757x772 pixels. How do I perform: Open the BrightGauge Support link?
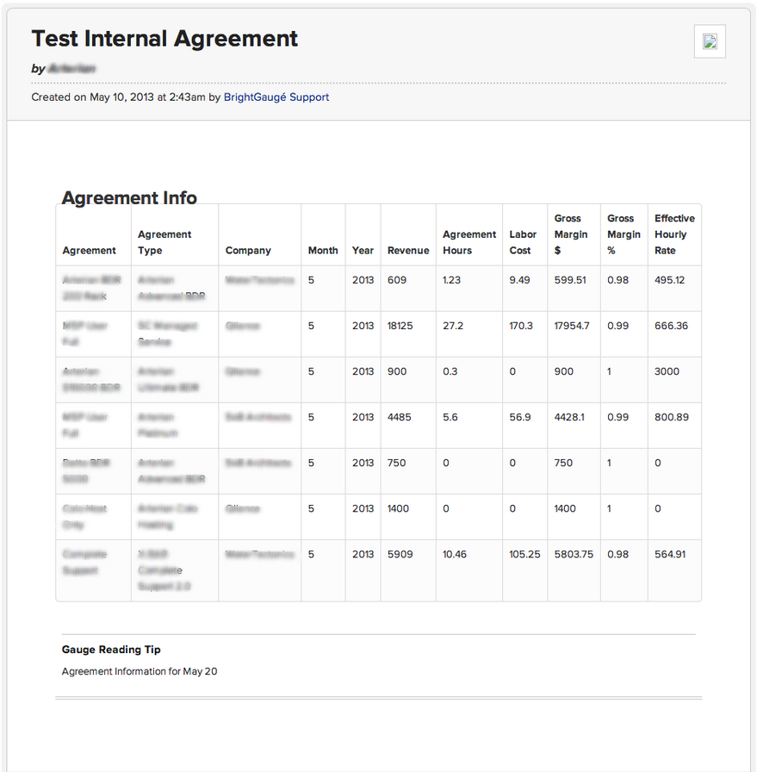coord(276,97)
